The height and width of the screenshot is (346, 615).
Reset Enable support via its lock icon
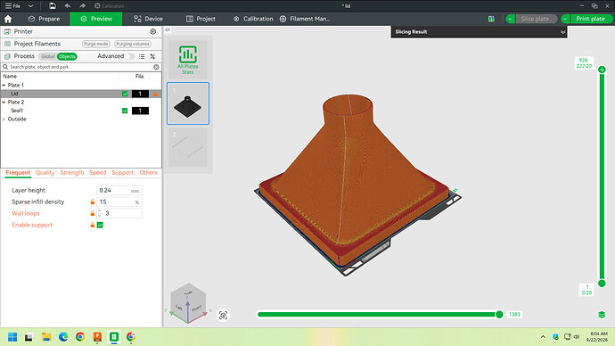coord(93,225)
